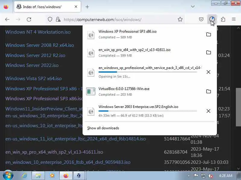The image size is (241, 180).
Task: Click the VirtualBox-6.0.0-127566-Win.exe download entry
Action: click(x=144, y=91)
